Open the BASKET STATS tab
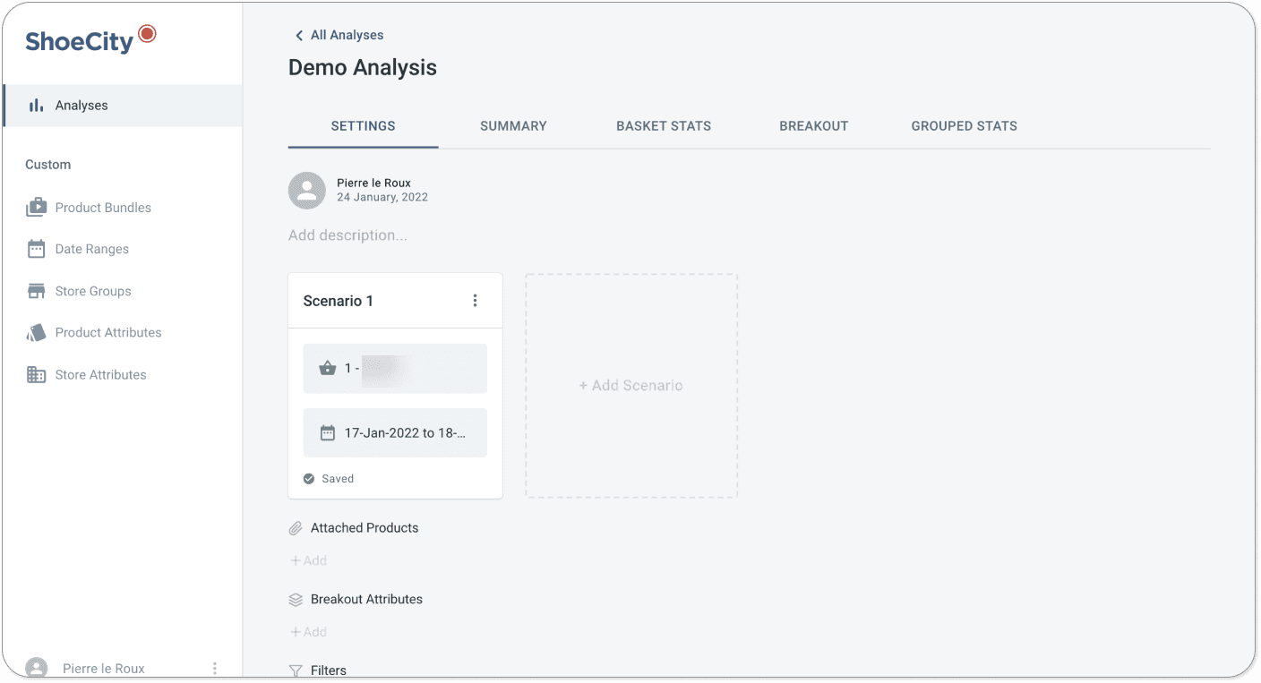Image resolution: width=1261 pixels, height=683 pixels. click(664, 126)
